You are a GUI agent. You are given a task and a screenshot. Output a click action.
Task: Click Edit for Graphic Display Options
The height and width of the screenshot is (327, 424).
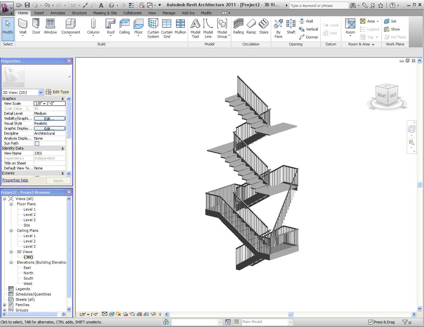coord(50,128)
